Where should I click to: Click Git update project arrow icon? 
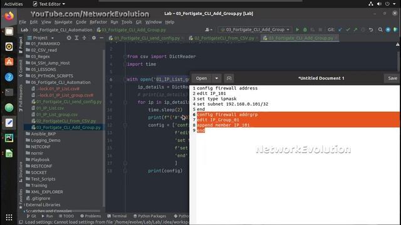(340, 29)
